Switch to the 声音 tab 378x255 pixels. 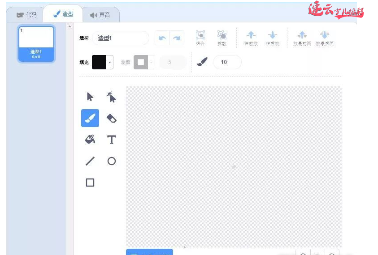tap(100, 15)
